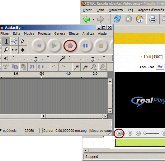This screenshot has height=161, width=165.
Task: Select the Draw pencil tool in Audacity
Action: 23,41
